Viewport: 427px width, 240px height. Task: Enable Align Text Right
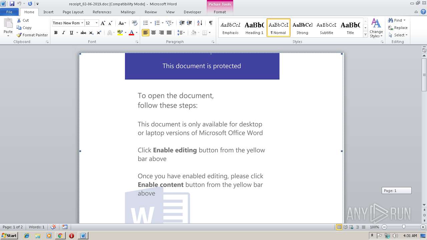point(161,33)
